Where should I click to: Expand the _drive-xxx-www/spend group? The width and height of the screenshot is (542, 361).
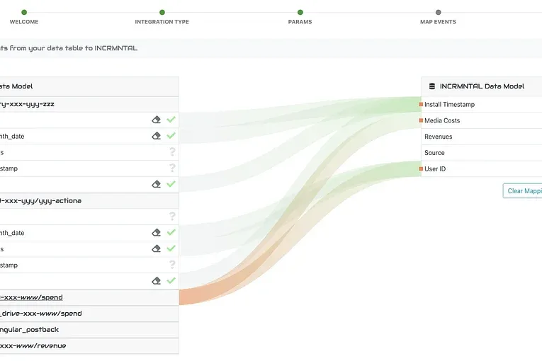[89, 314]
